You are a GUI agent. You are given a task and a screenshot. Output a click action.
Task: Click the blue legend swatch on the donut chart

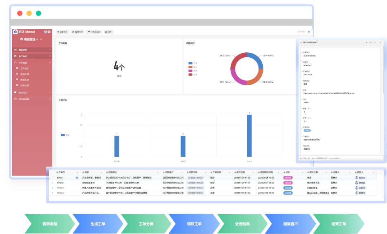tap(190, 63)
